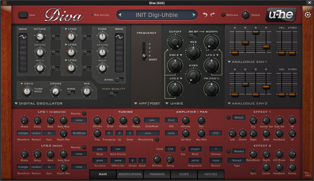Click the HPF FREQUENCY slider handle
This screenshot has height=181, width=314.
coord(144,56)
